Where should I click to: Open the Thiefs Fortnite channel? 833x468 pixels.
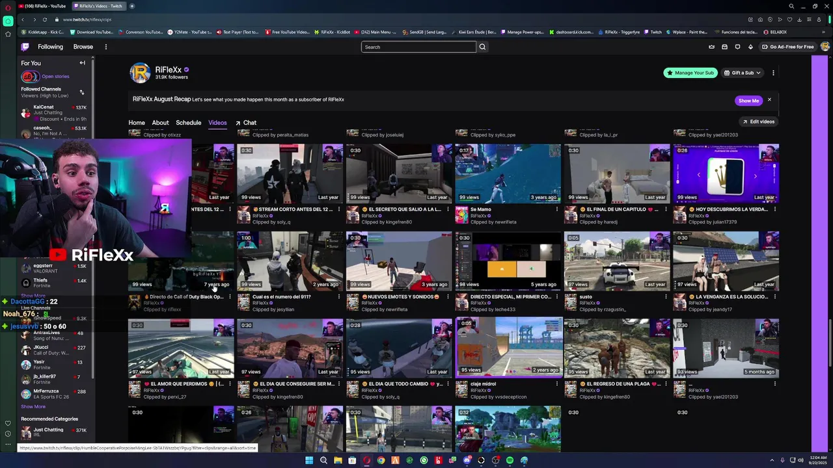pos(54,283)
